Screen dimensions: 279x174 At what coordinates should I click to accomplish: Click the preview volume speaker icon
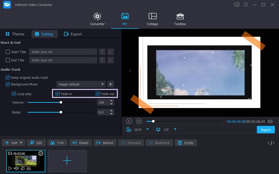click(x=270, y=122)
